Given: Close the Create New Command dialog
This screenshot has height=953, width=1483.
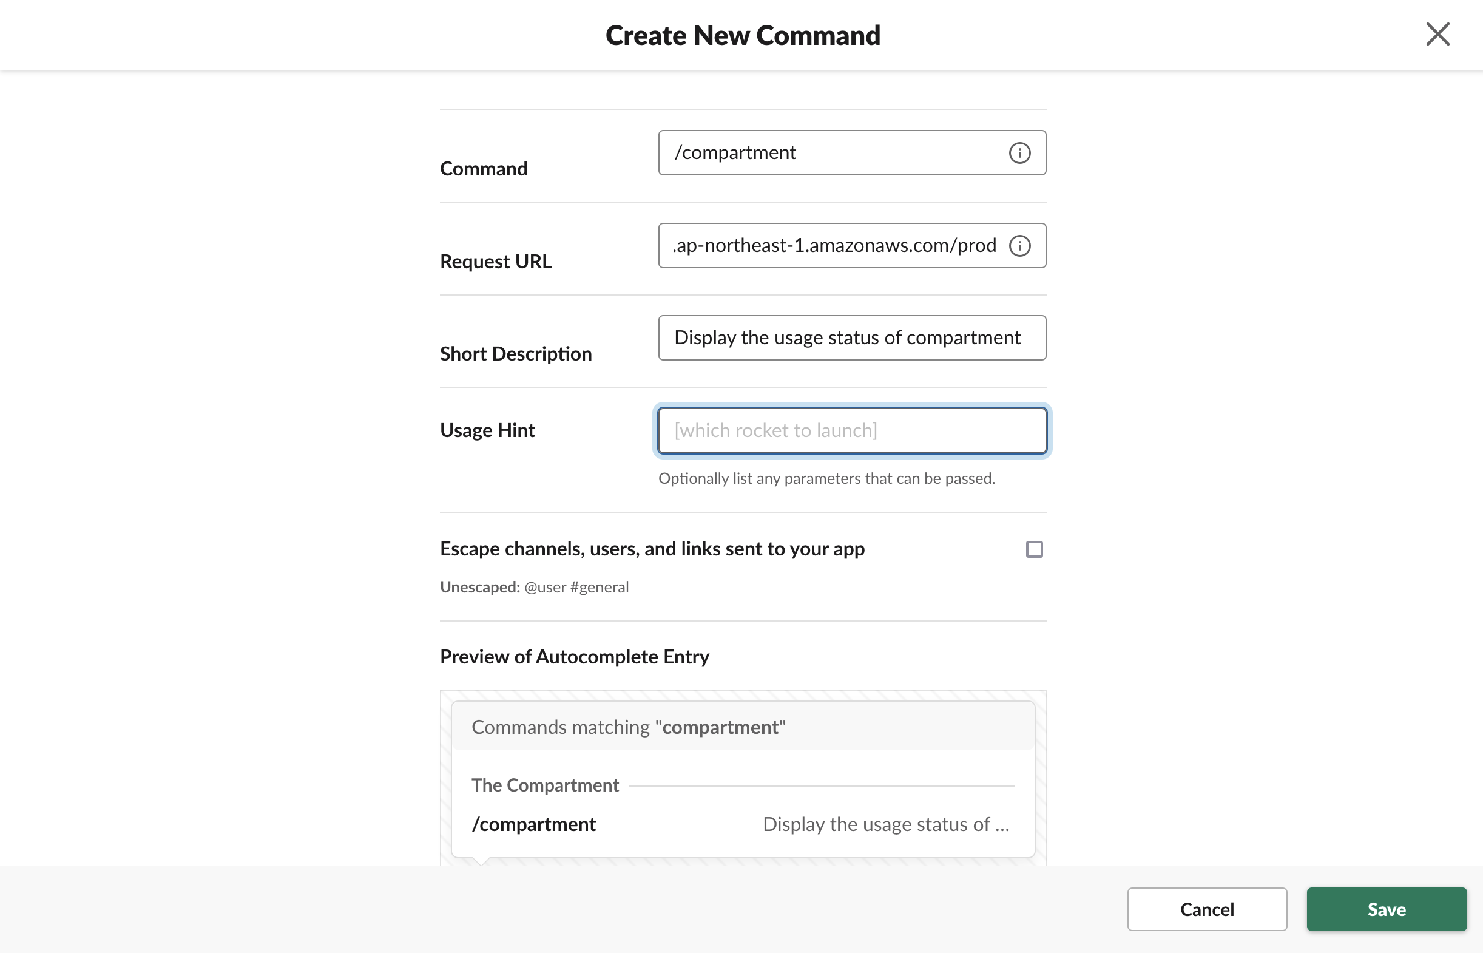Looking at the screenshot, I should (1438, 35).
